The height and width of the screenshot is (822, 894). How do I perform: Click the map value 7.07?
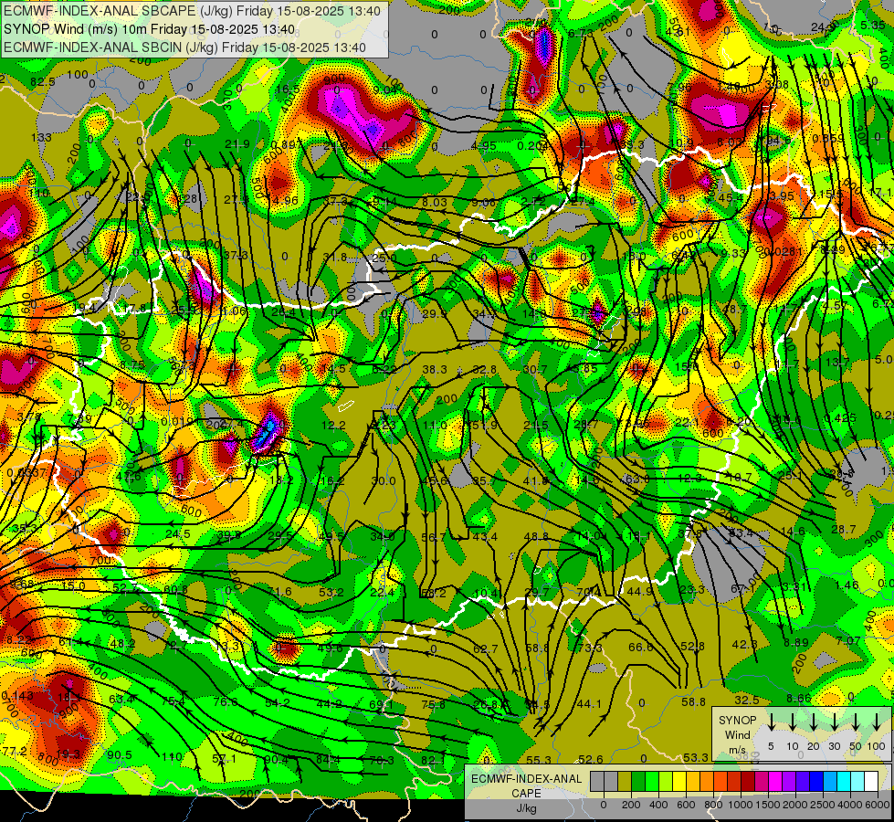847,640
